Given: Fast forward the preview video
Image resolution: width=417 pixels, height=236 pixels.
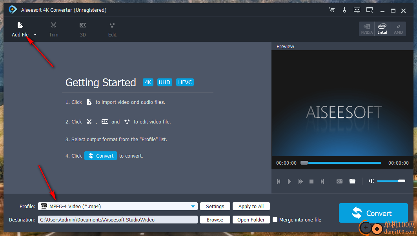Looking at the screenshot, I should coord(300,182).
